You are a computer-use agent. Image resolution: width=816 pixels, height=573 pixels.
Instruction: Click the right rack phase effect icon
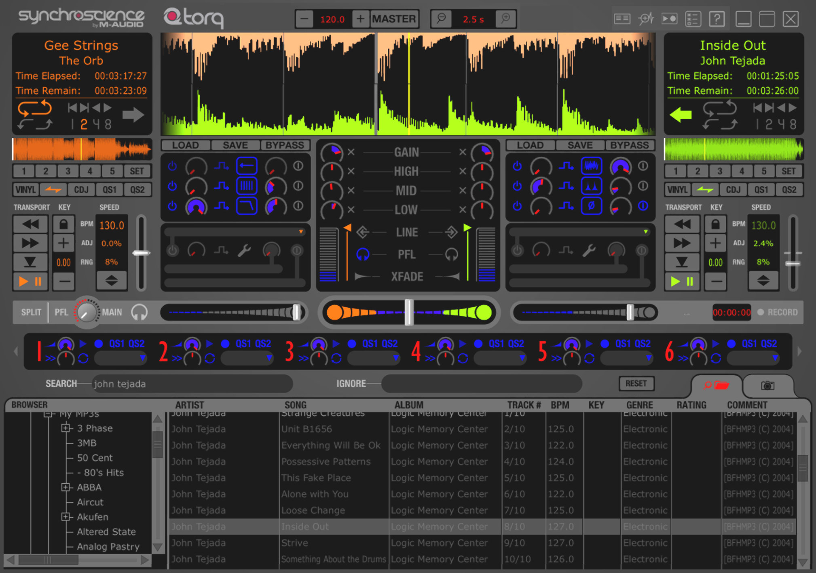point(591,206)
